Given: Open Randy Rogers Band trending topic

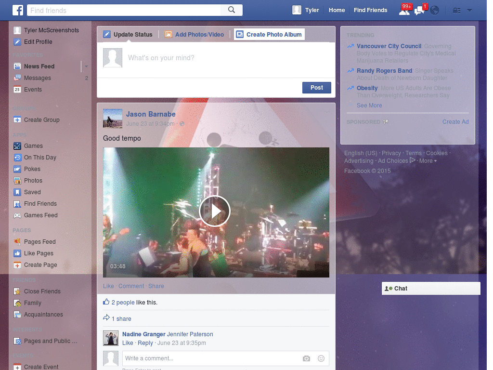Looking at the screenshot, I should [x=384, y=71].
